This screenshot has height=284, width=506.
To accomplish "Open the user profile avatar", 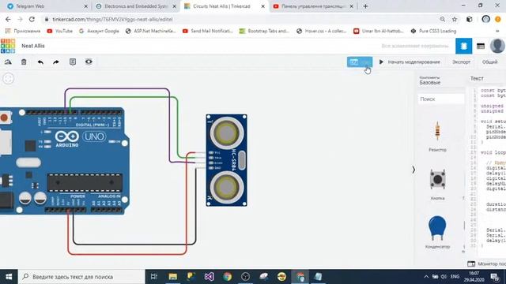I will coord(497,46).
